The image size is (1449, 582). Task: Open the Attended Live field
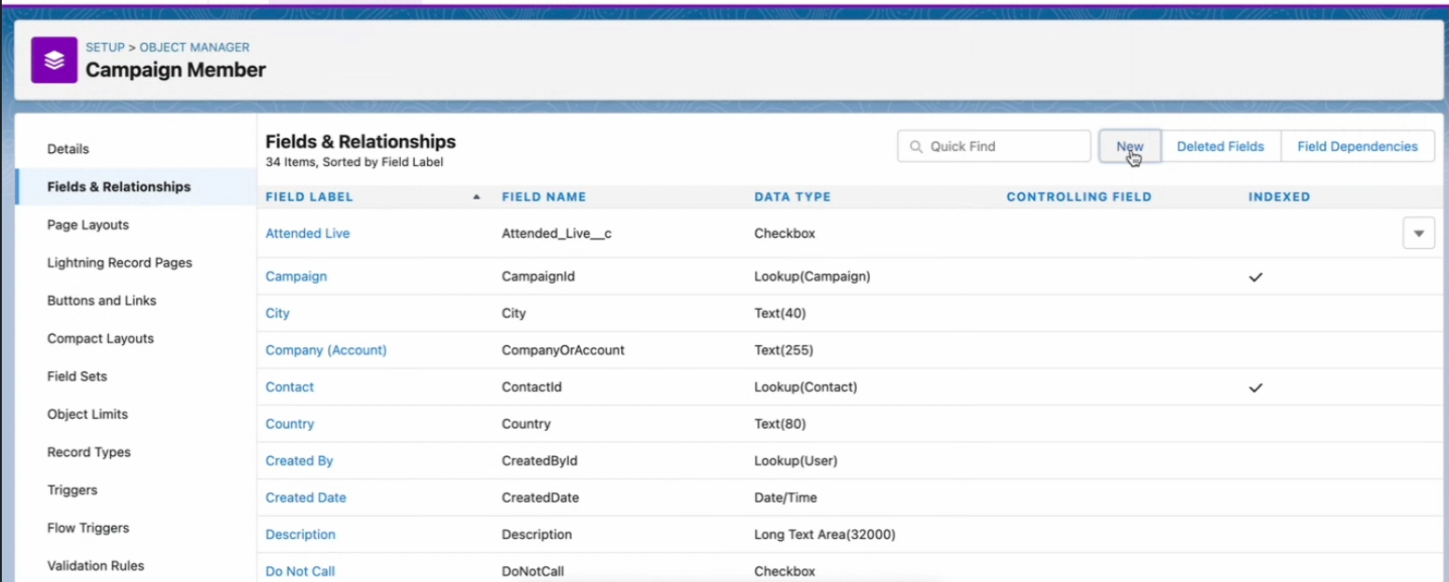pyautogui.click(x=307, y=233)
